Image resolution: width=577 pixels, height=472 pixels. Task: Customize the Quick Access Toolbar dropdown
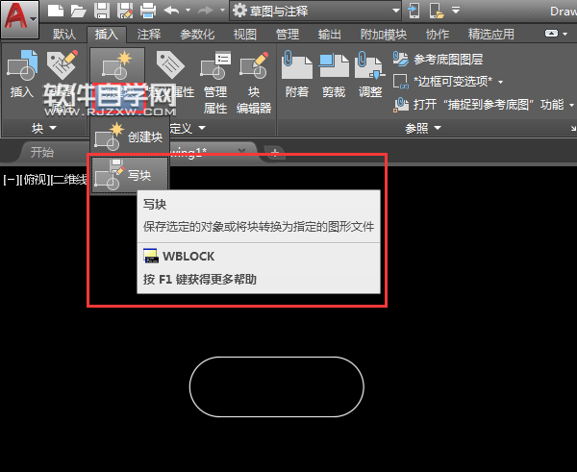pyautogui.click(x=456, y=11)
